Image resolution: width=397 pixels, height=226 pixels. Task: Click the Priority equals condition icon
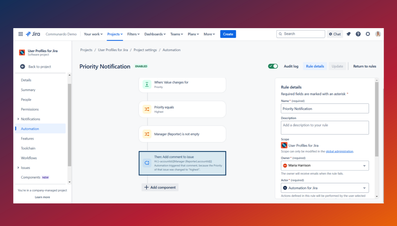coord(147,109)
